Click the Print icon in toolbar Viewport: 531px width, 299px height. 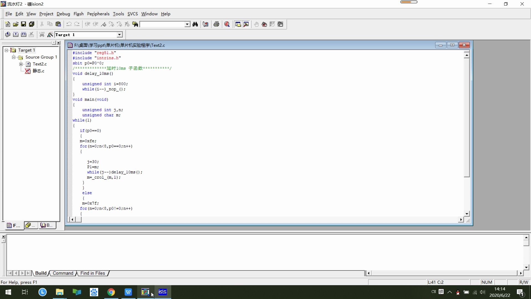[216, 24]
